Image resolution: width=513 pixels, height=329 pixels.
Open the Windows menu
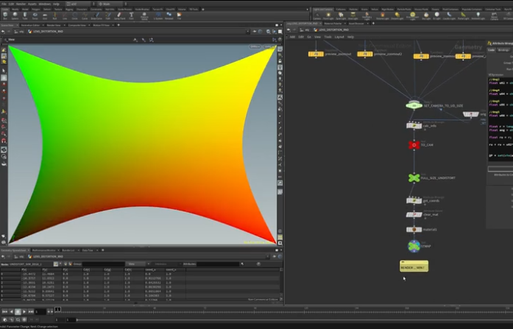tap(44, 4)
